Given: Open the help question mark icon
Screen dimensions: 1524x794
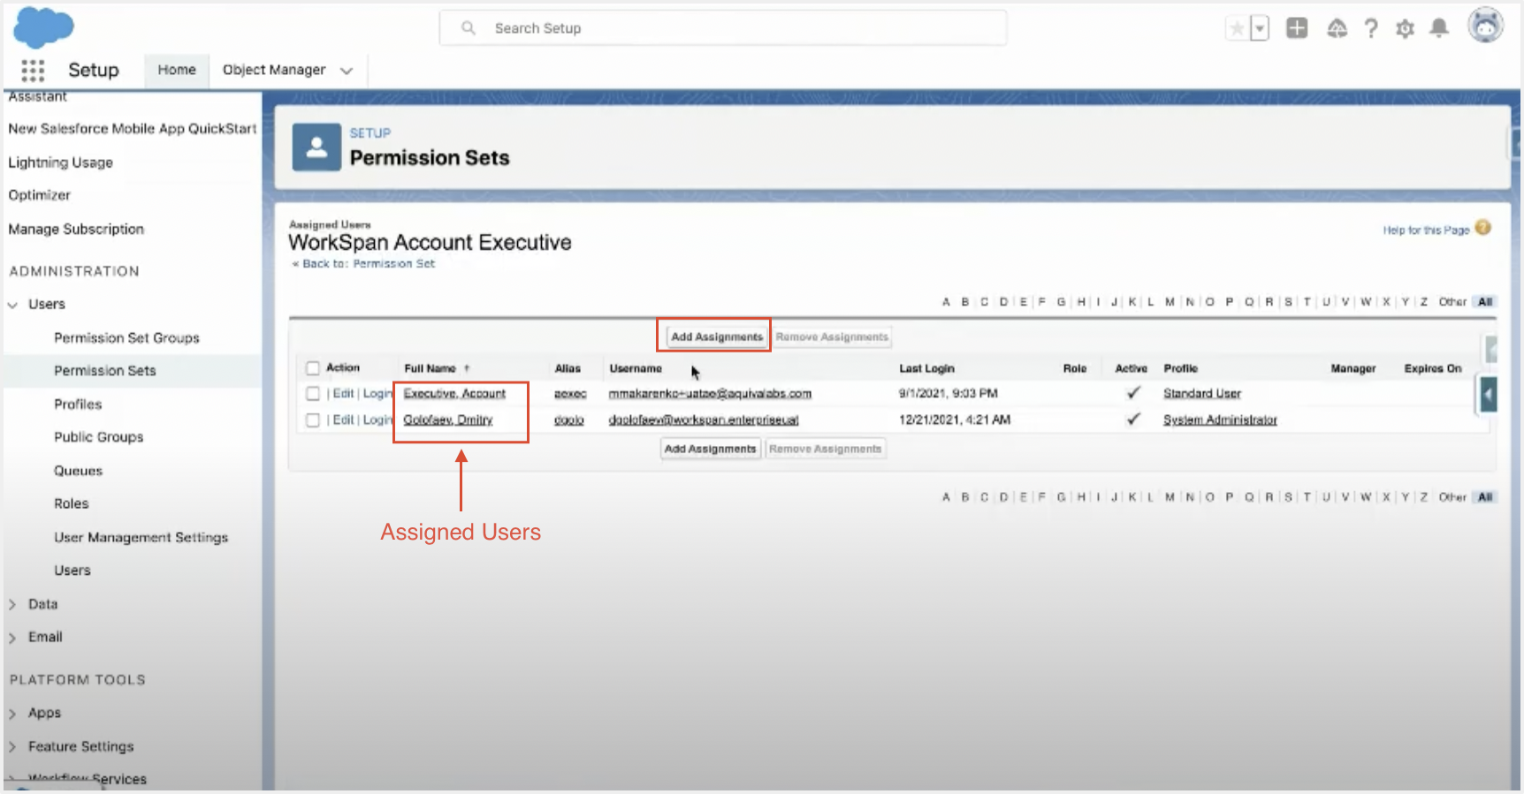Looking at the screenshot, I should 1370,28.
